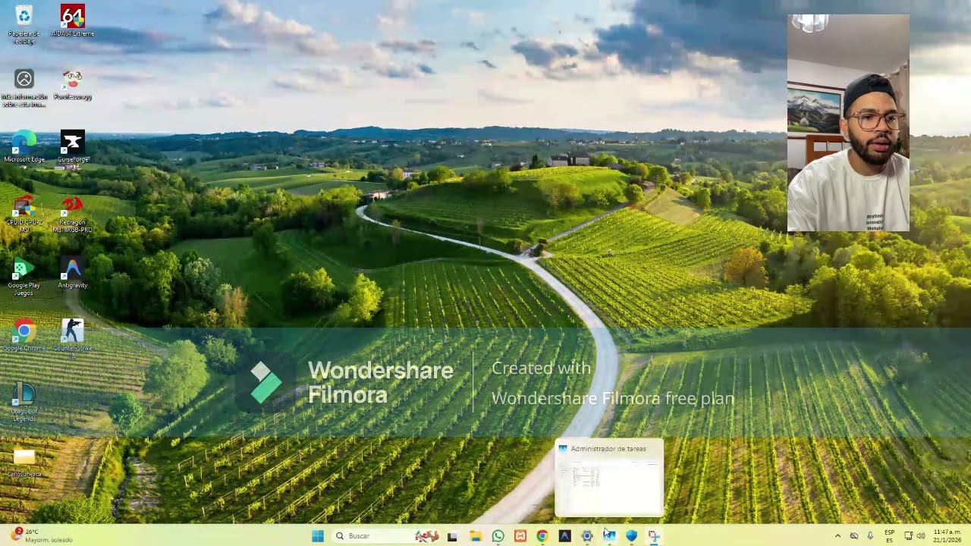Open the Windows Start menu

(318, 536)
